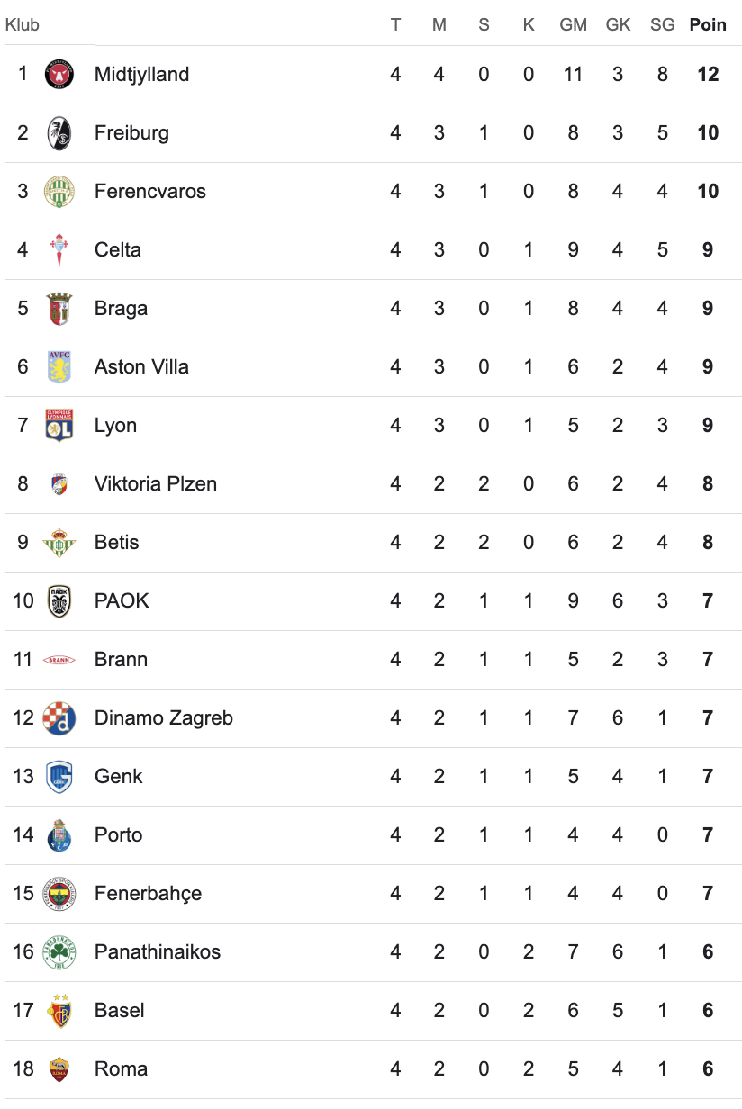Open the Betis team name link
Image resolution: width=742 pixels, height=1109 pixels.
click(x=116, y=542)
